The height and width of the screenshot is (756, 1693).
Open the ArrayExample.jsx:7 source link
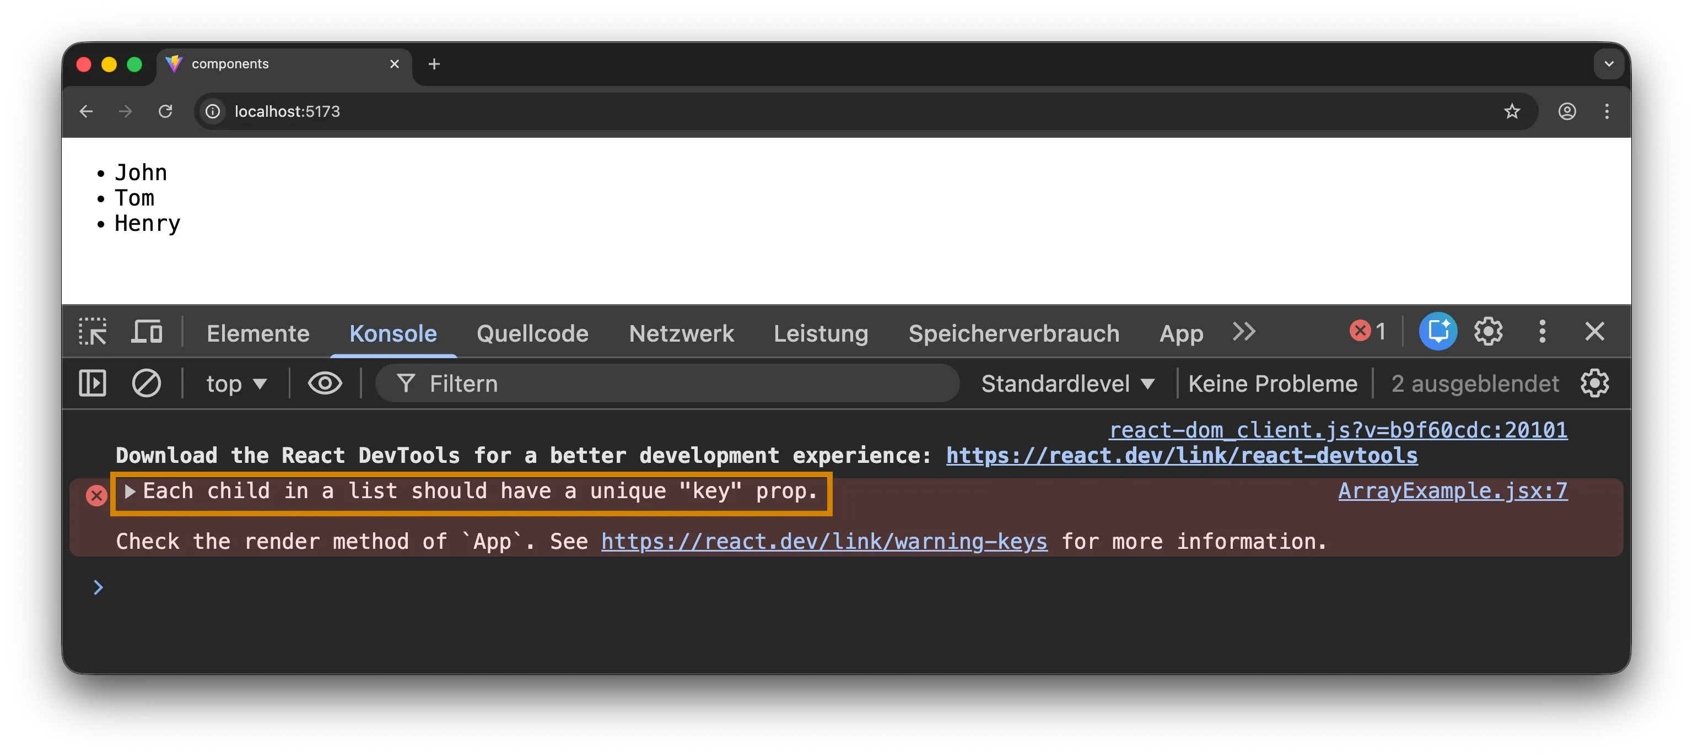click(x=1453, y=492)
